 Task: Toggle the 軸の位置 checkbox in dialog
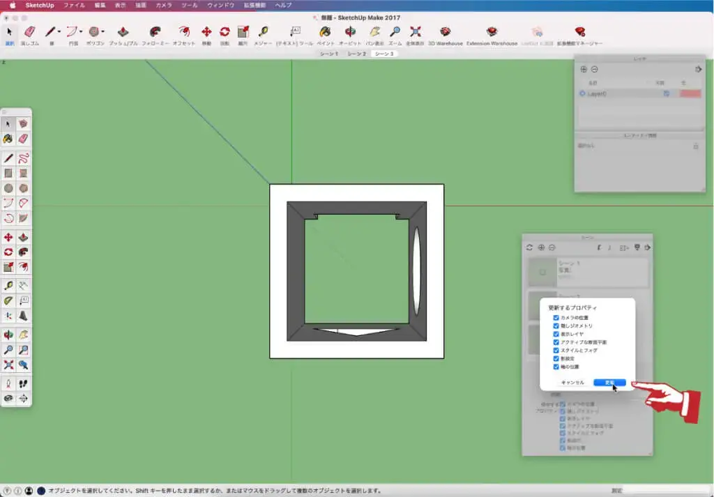point(556,367)
